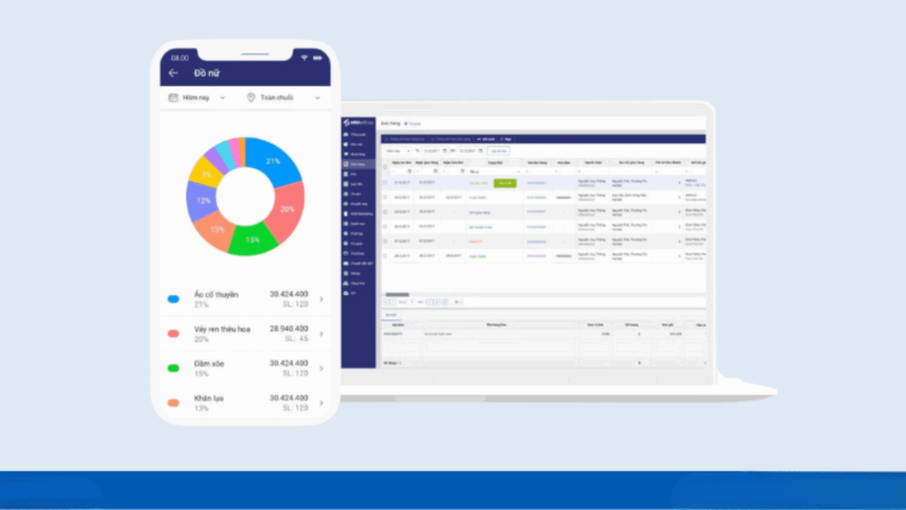Image resolution: width=906 pixels, height=510 pixels.
Task: Check the last order row's checkbox
Action: coord(385,256)
